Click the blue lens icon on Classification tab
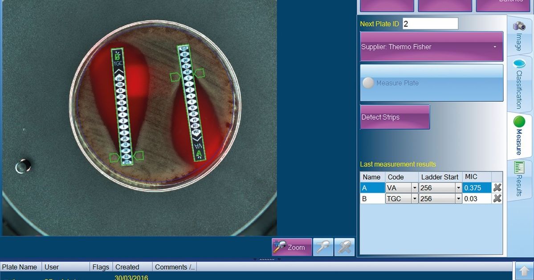 pos(519,63)
